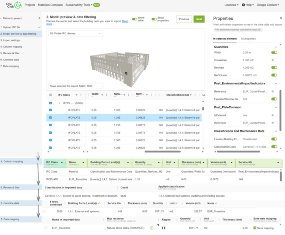Go to Projects
The width and height of the screenshot is (285, 235).
(30, 5)
